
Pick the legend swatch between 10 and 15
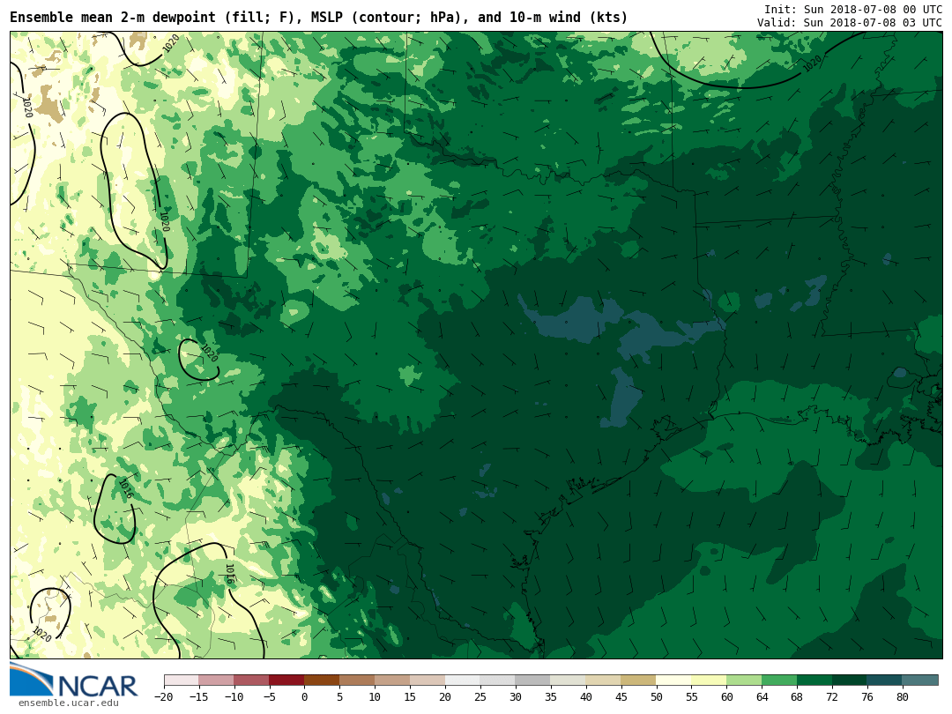click(x=392, y=681)
